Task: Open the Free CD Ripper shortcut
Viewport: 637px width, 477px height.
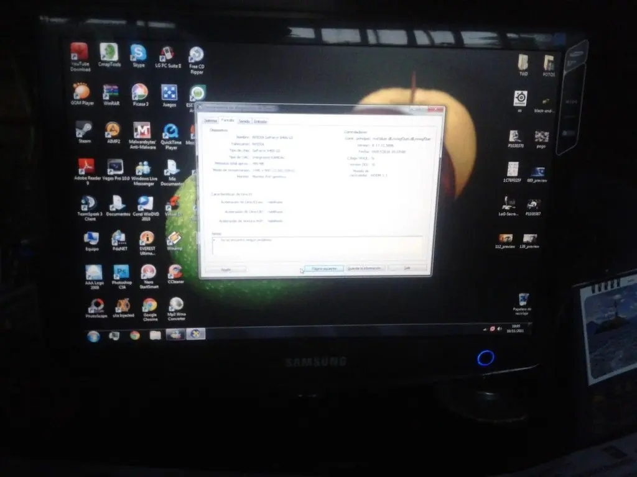Action: [x=197, y=60]
